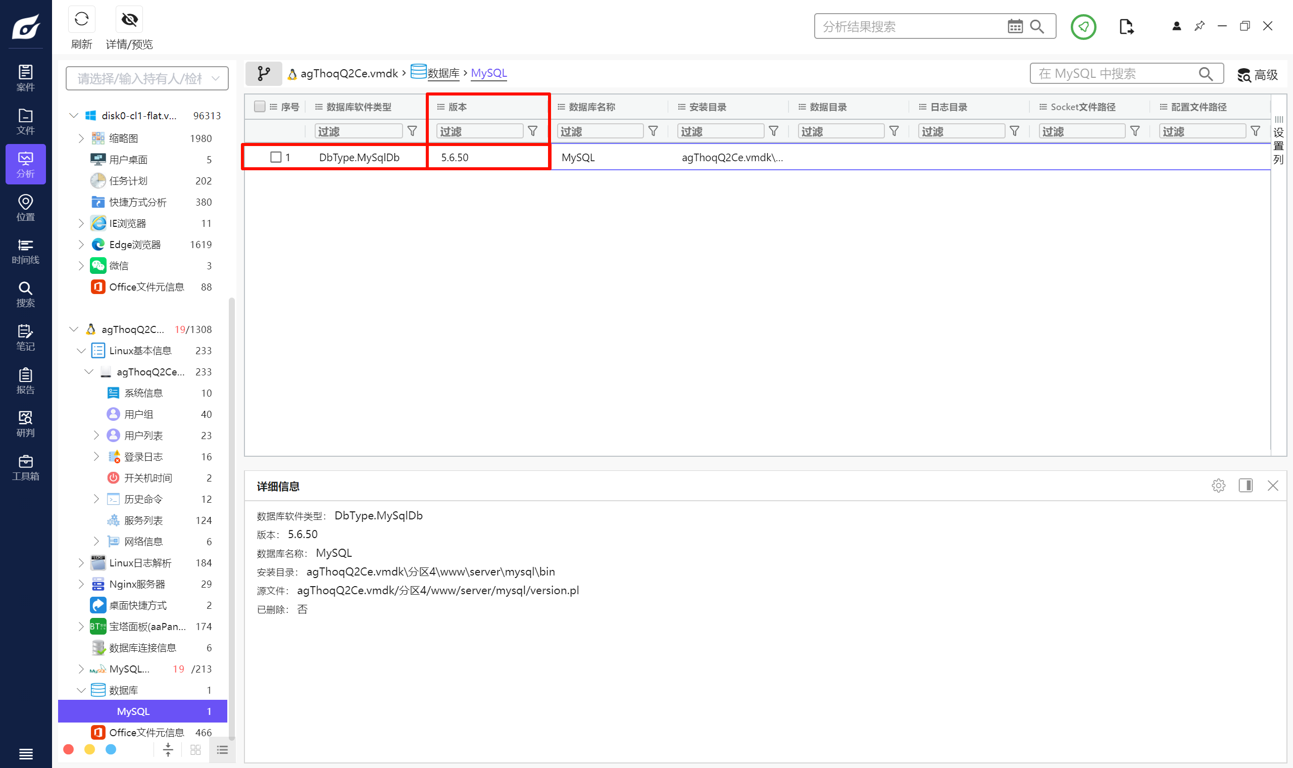Screen dimensions: 1293x768
Task: Click the collapse-all icon at tree bottom
Action: tap(168, 749)
